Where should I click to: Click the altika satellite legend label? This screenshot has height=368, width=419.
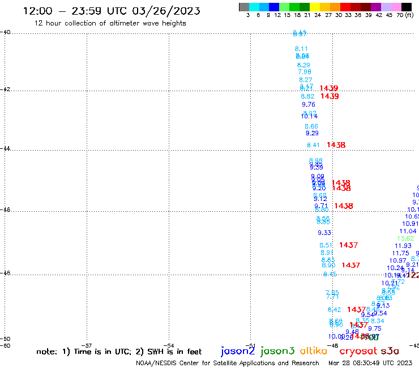(x=313, y=351)
